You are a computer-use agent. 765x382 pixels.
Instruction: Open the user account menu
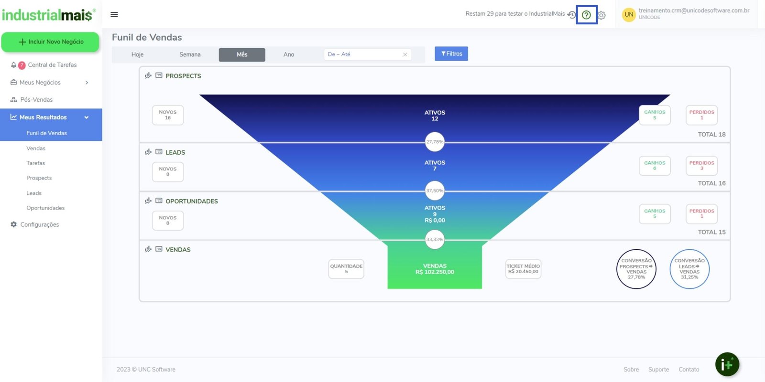[687, 14]
